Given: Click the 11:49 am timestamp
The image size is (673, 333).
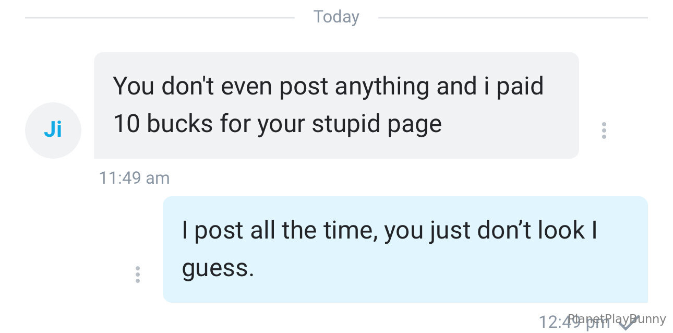Looking at the screenshot, I should (x=134, y=178).
